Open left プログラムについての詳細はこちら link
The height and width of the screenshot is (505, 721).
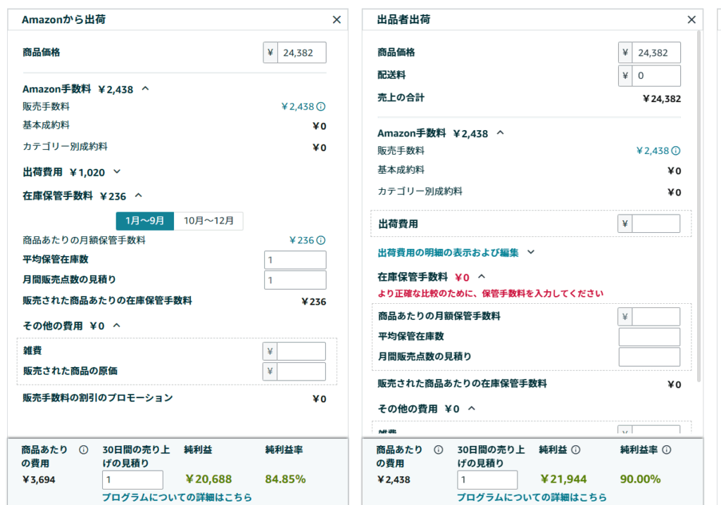click(x=177, y=497)
